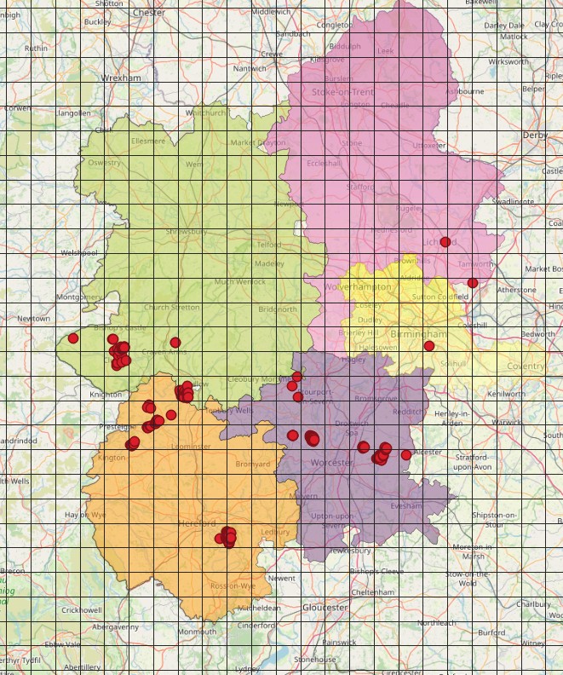Click the red marker cluster near Kington
This screenshot has height=675, width=563.
[x=132, y=443]
